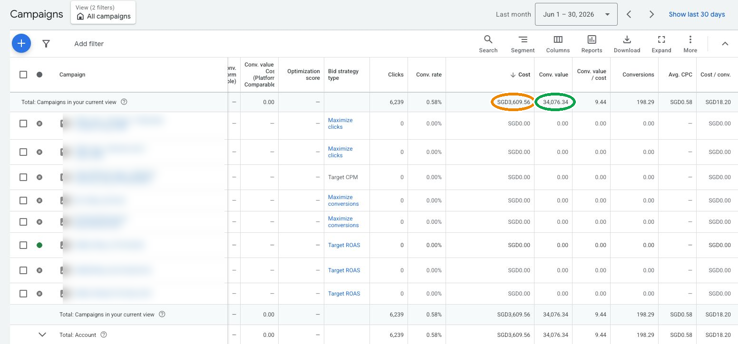738x344 pixels.
Task: Open the Columns editor icon
Action: coord(558,44)
